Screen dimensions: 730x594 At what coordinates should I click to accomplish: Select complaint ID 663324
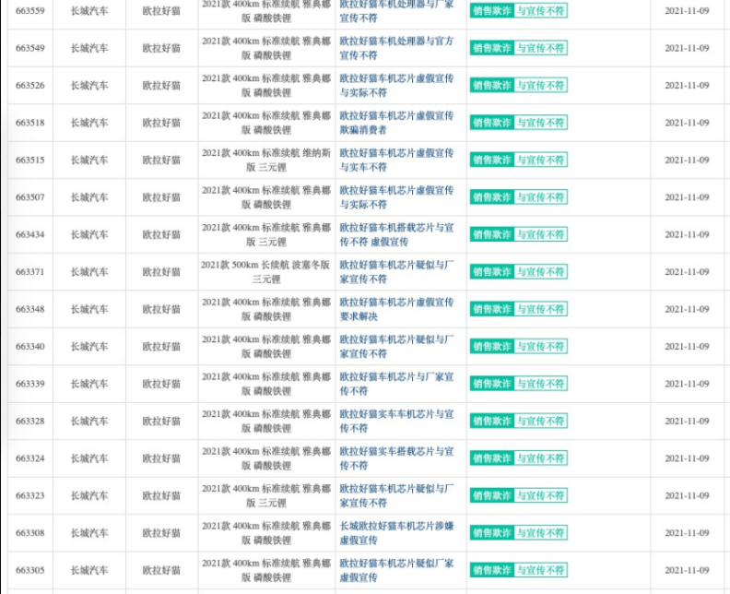[30, 458]
